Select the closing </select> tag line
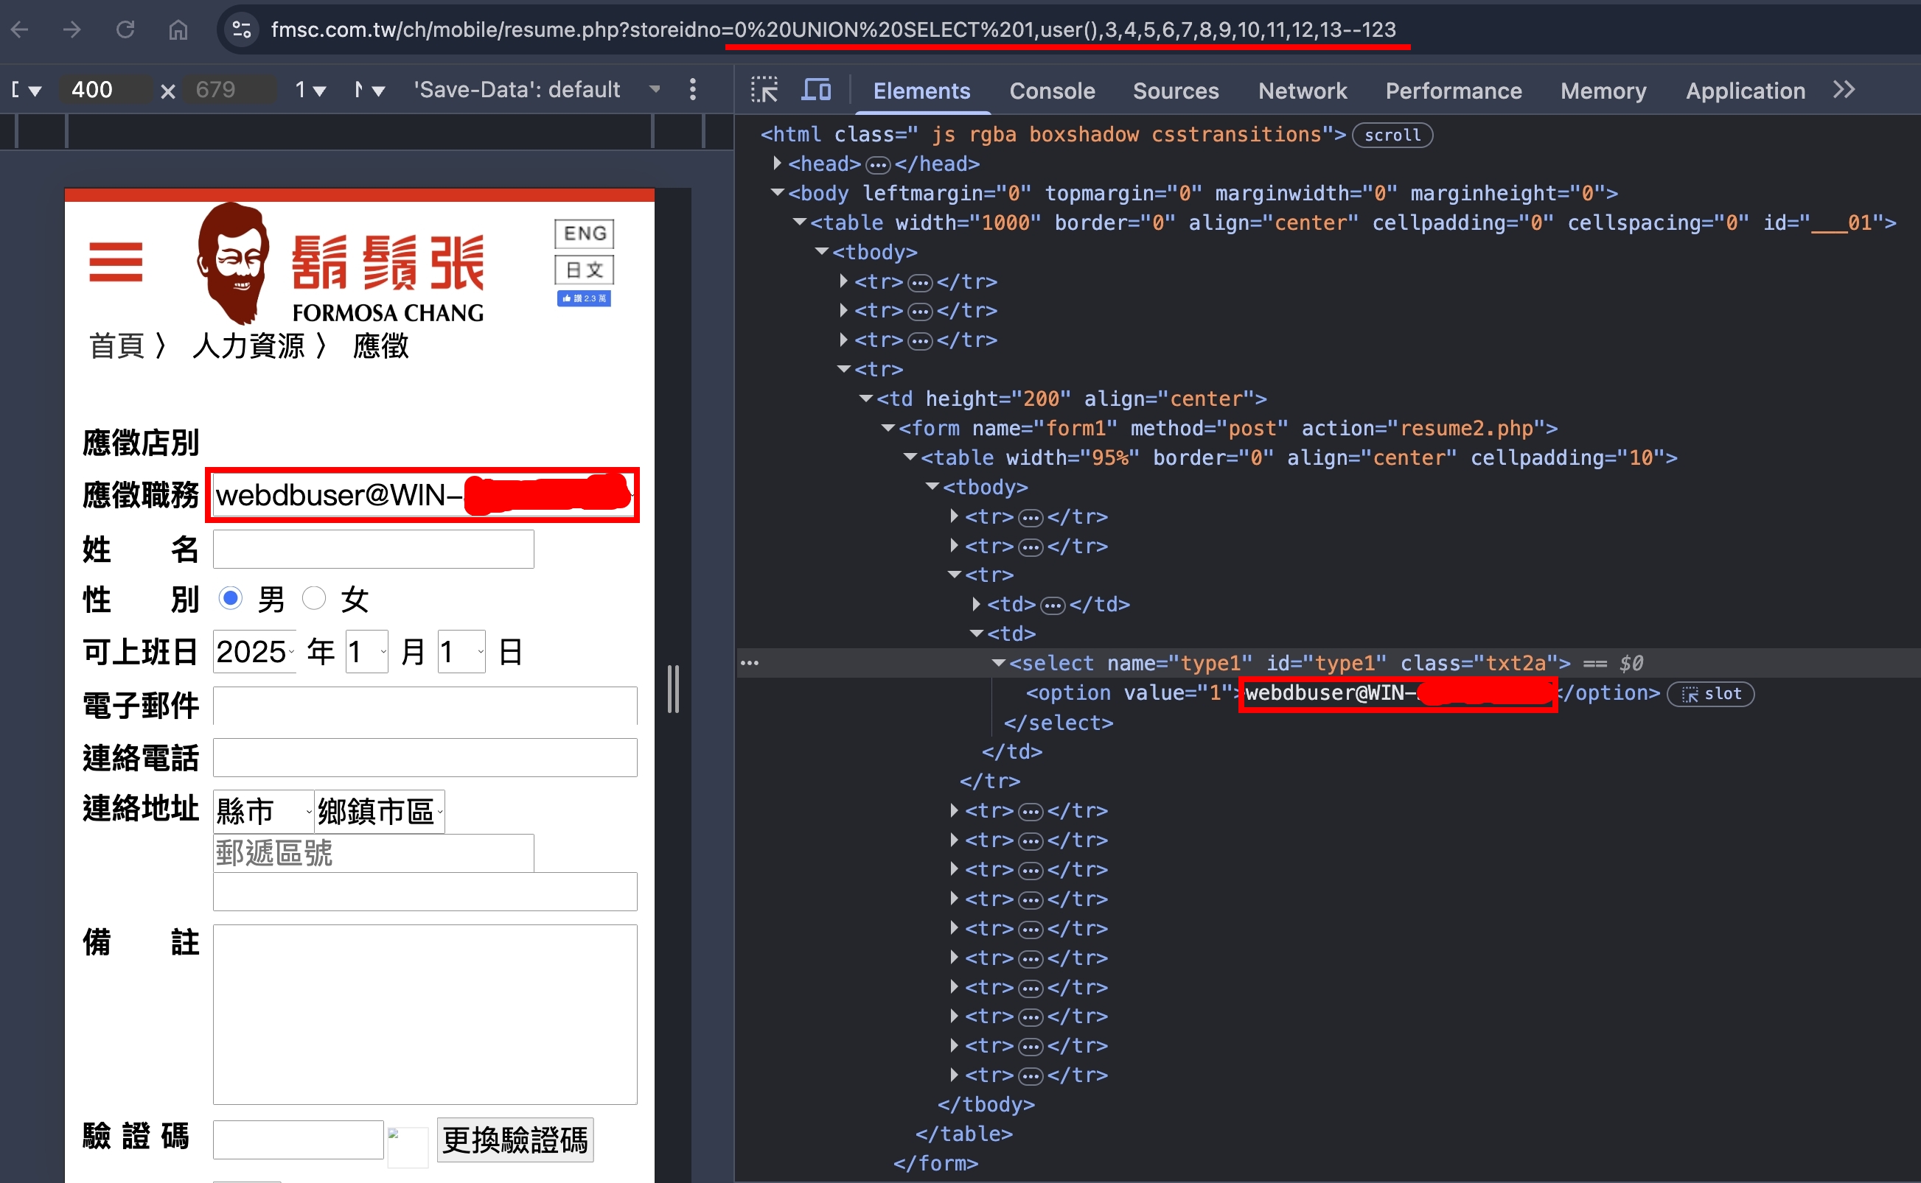 [1059, 723]
